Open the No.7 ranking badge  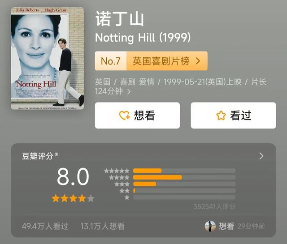111,61
